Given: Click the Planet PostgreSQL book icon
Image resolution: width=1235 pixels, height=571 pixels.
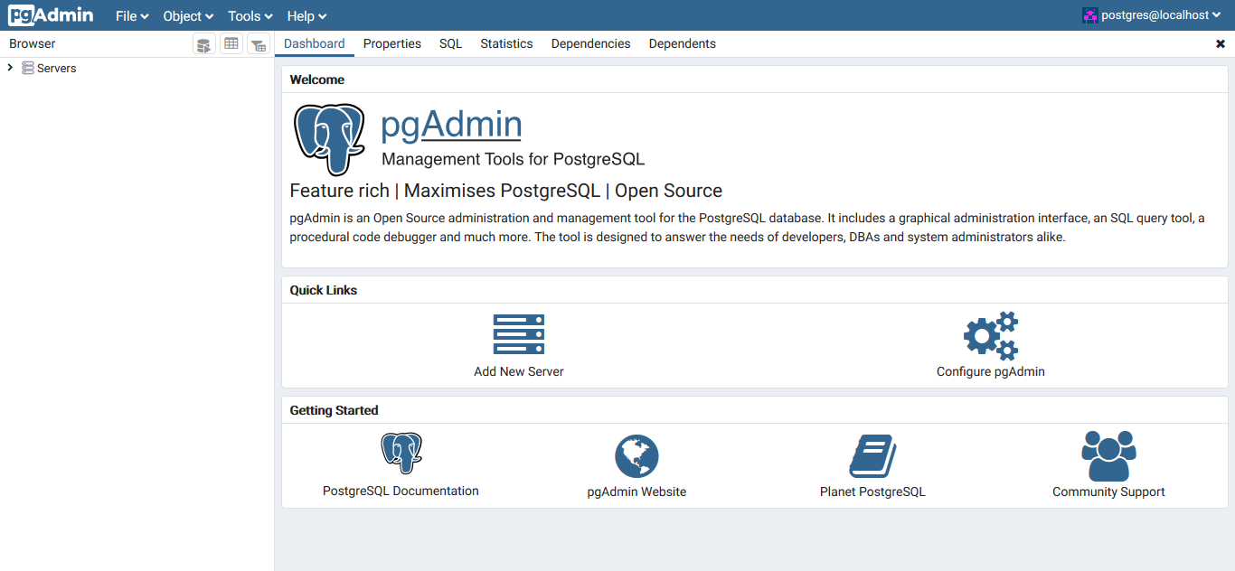Looking at the screenshot, I should 872,455.
